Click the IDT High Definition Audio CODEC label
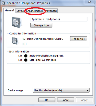This screenshot has width=96, height=106. 43,39
